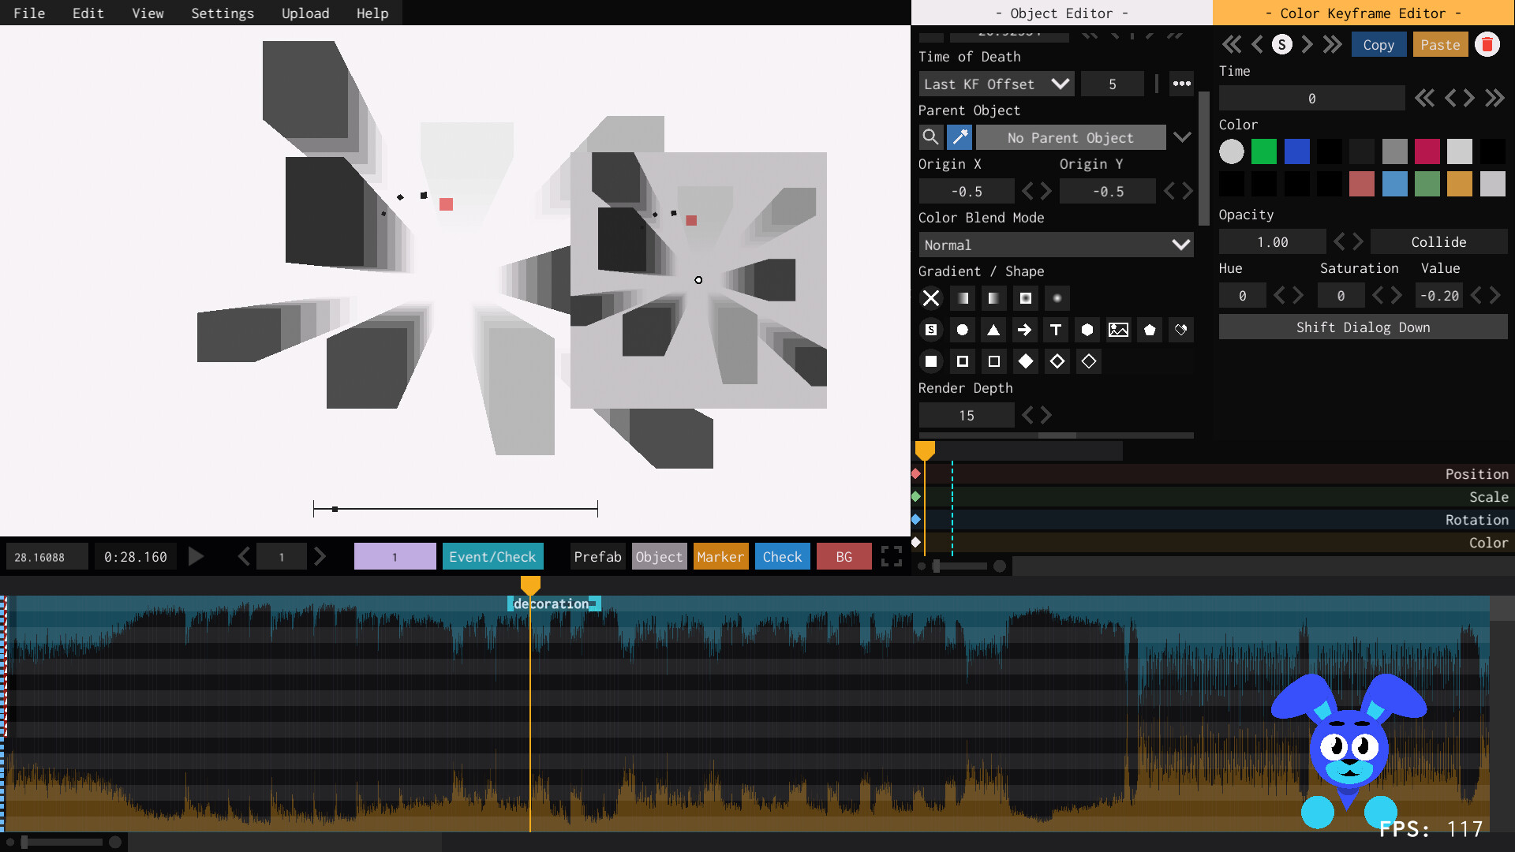Toggle the Collide option
The height and width of the screenshot is (852, 1515).
pos(1438,242)
